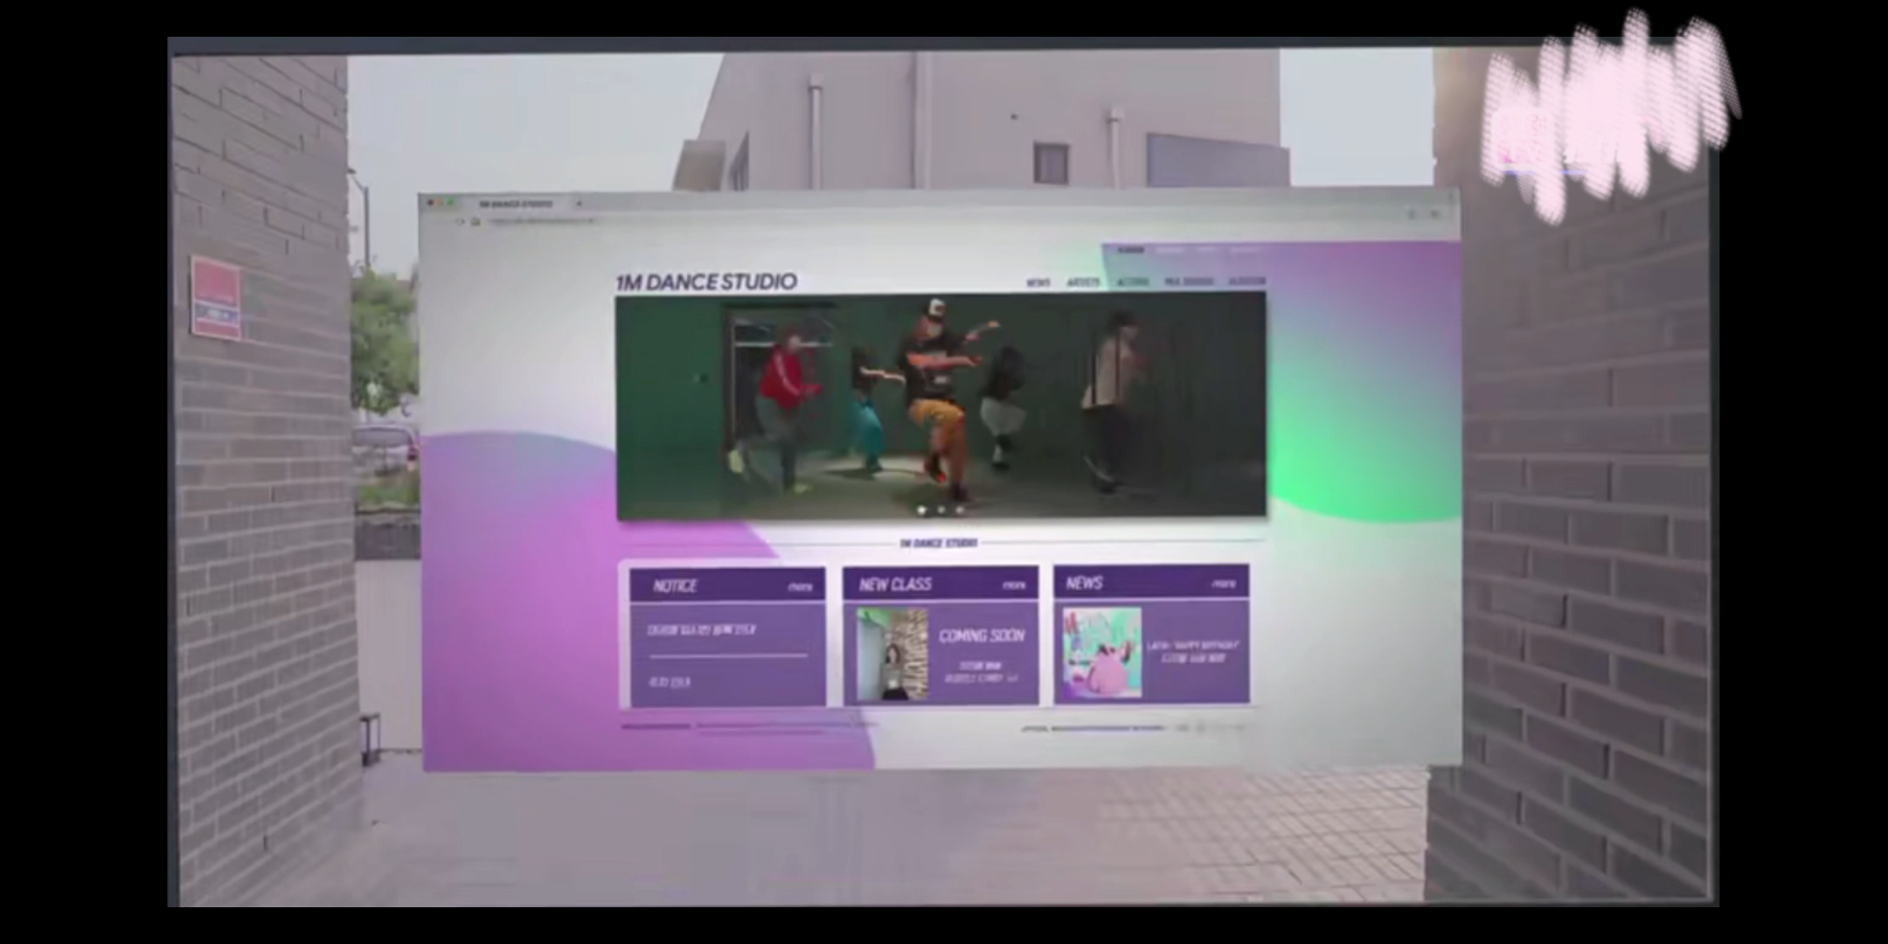
Task: Click the NEWS panel heading
Action: [x=1084, y=583]
